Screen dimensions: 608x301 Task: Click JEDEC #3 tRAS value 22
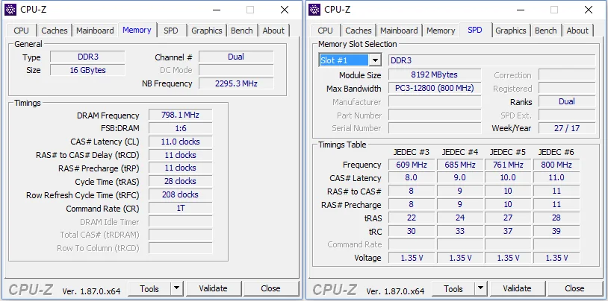tap(412, 218)
